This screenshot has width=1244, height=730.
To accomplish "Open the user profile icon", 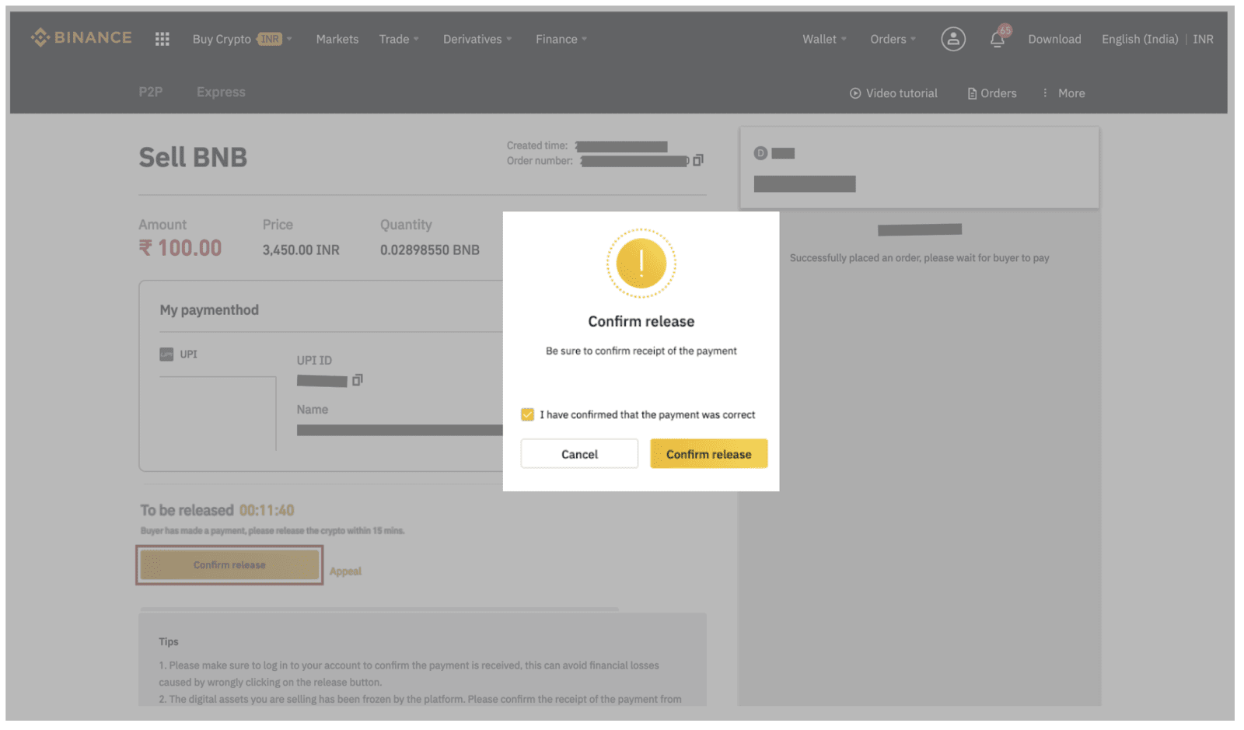I will point(953,39).
